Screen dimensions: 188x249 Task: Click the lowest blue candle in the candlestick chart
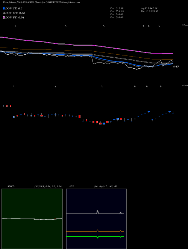104,123
